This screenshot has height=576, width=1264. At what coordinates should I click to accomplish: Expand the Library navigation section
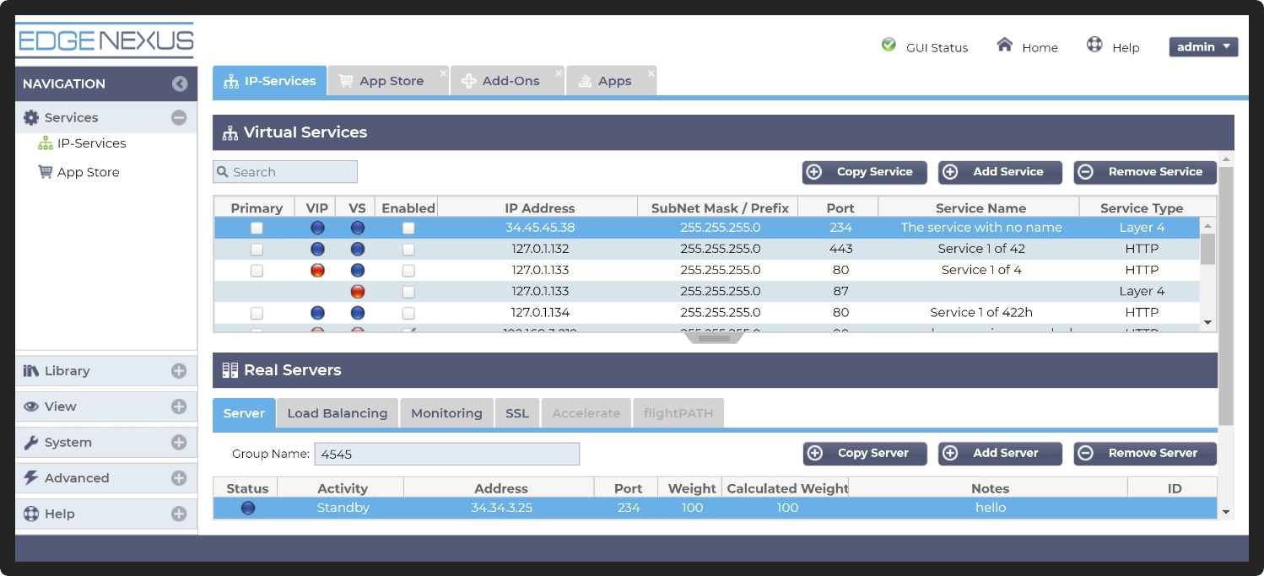pos(179,371)
